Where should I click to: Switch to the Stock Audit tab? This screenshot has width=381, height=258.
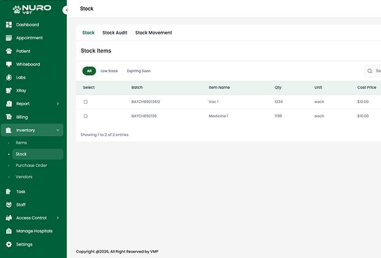(115, 33)
